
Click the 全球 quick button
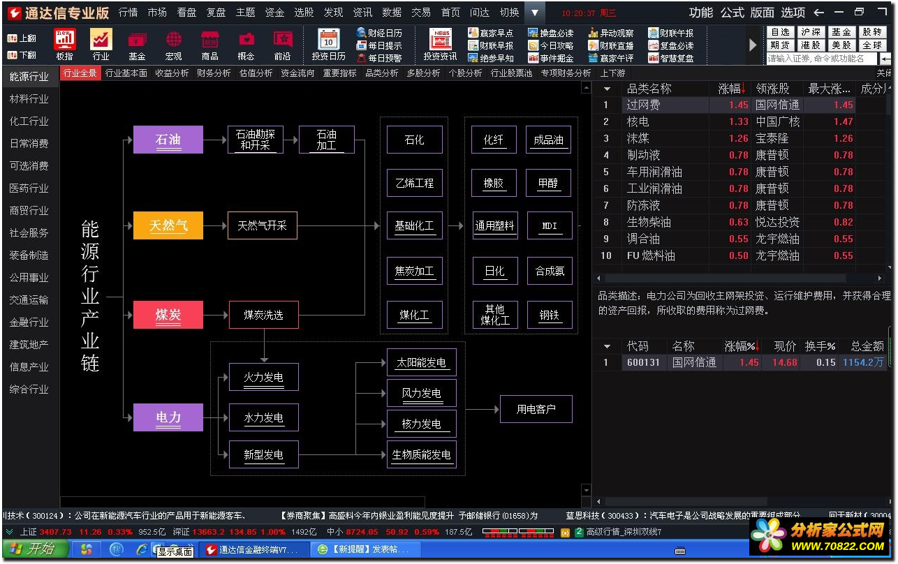coord(872,45)
